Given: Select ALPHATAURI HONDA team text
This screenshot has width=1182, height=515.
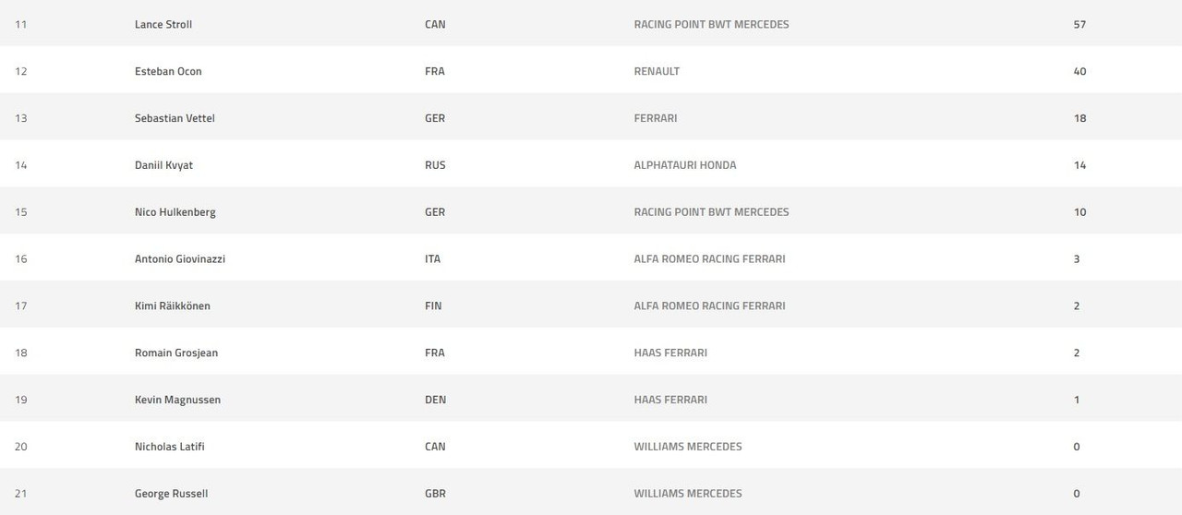Looking at the screenshot, I should [685, 165].
